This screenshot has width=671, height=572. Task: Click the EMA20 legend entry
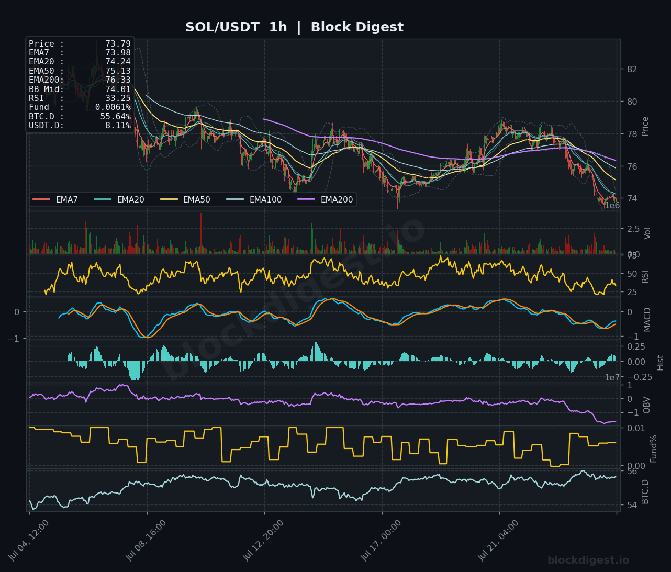[119, 199]
